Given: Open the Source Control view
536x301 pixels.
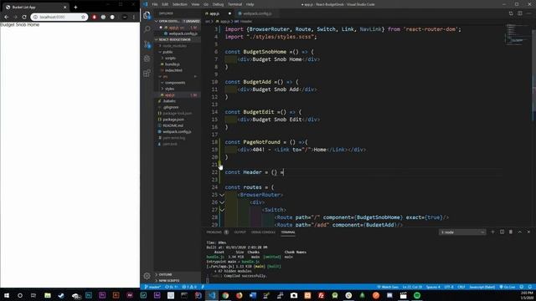Looking at the screenshot, I should click(147, 44).
